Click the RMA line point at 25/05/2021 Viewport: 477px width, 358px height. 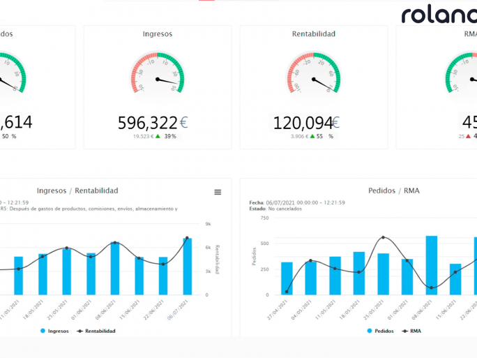(x=383, y=237)
